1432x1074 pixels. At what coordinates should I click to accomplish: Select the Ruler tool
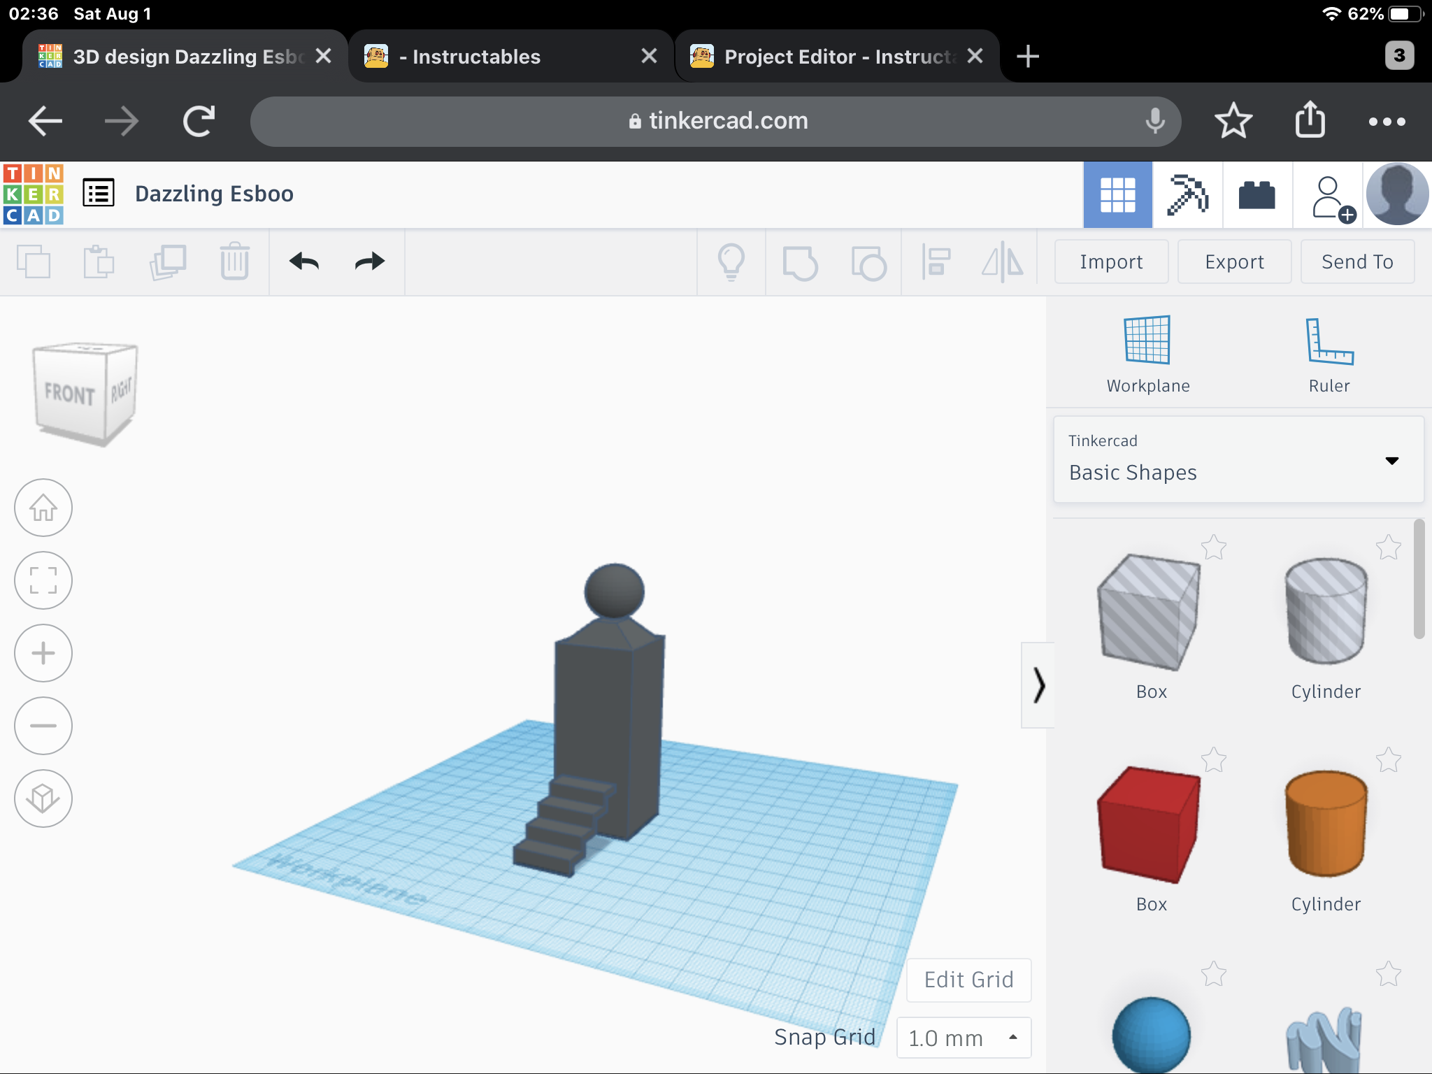(x=1329, y=354)
